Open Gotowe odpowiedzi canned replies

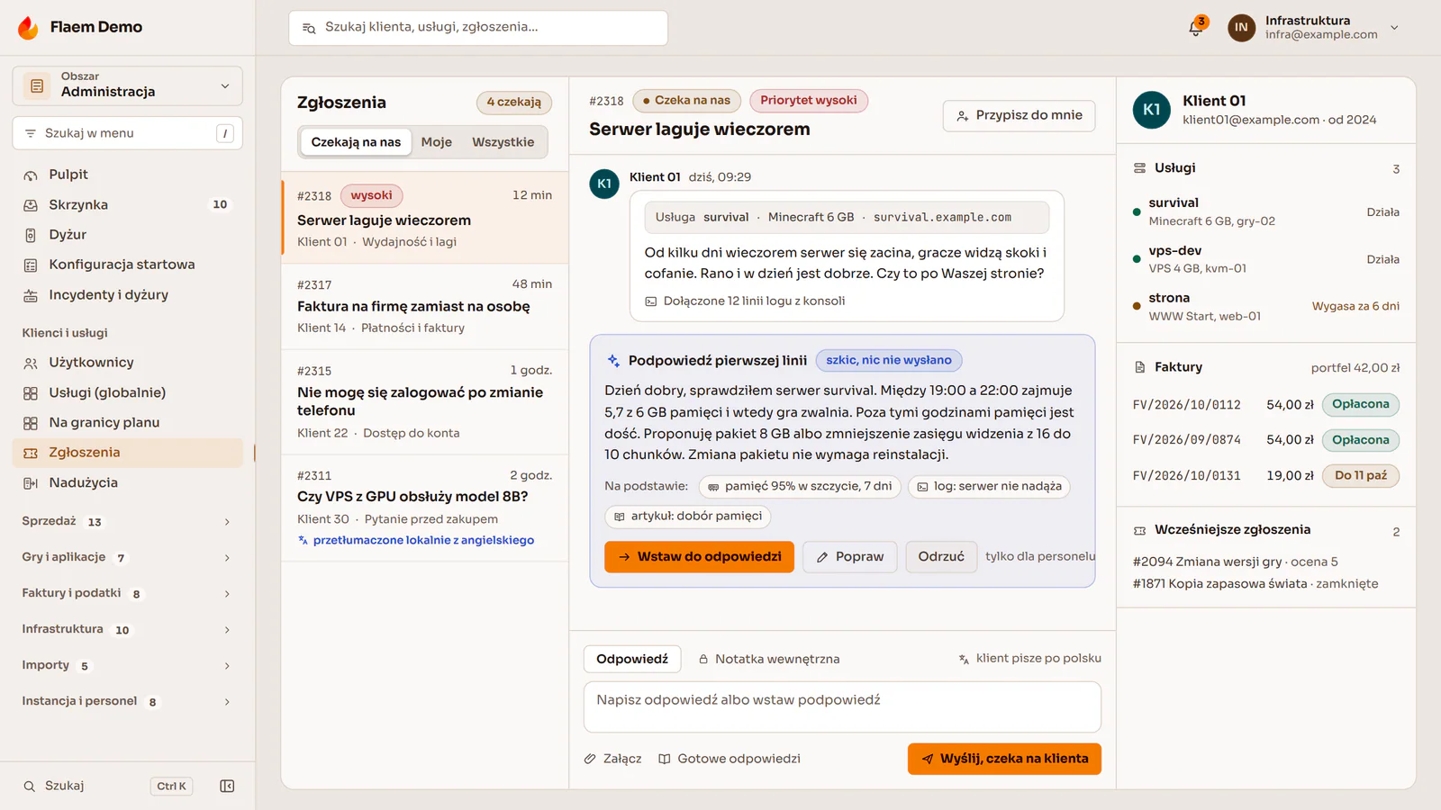point(730,759)
